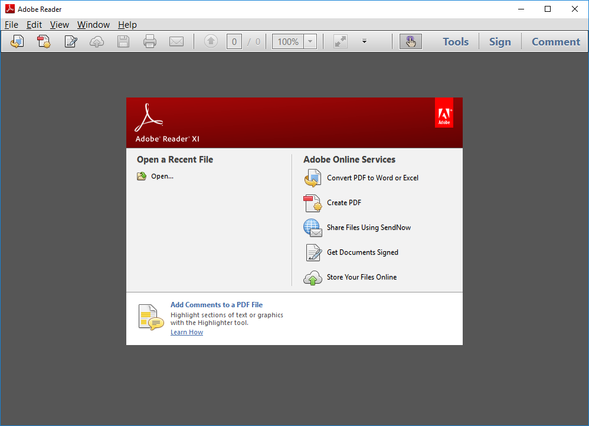Viewport: 589px width, 426px height.
Task: Click the Convert PDF service icon
Action: [313, 178]
